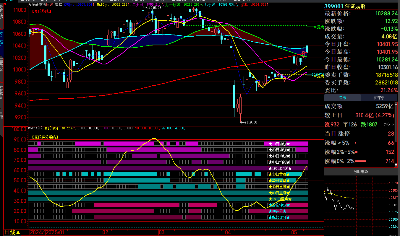400x236 pixels.
Task: Click the 涨932 advancers count
Action: 332,125
